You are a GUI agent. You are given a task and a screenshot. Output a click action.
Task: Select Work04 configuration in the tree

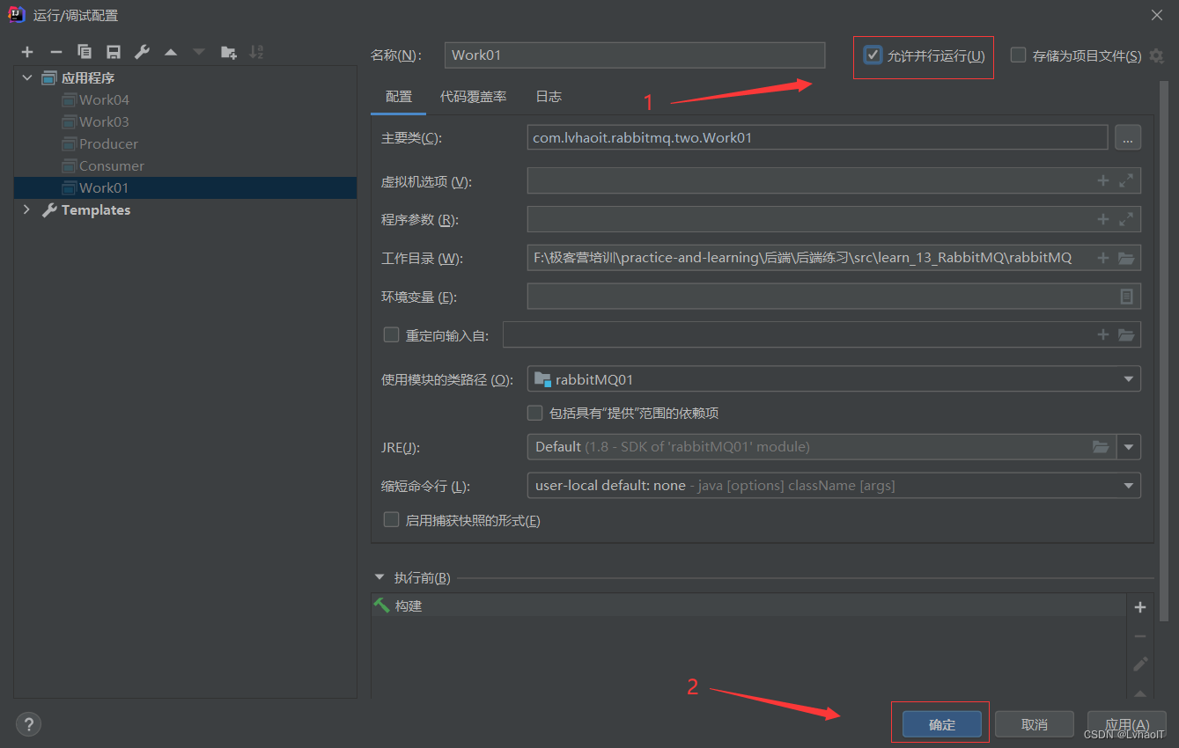(104, 99)
